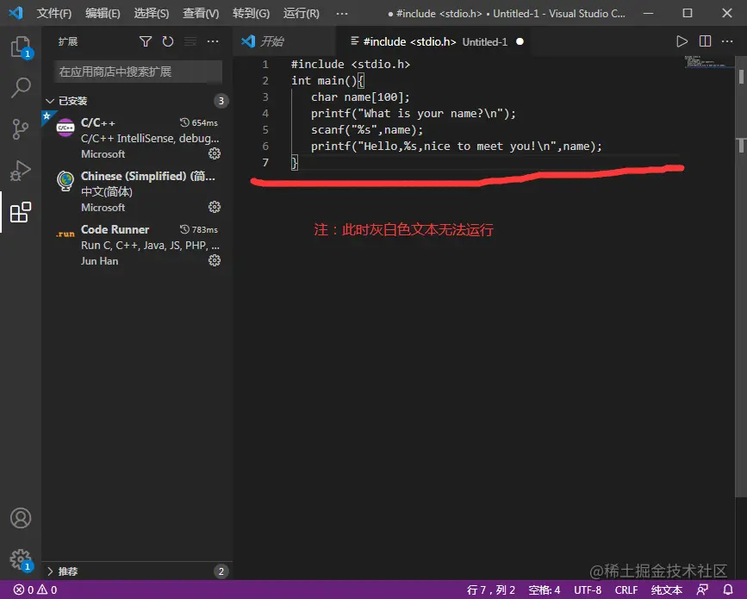The height and width of the screenshot is (599, 747).
Task: Open the Chinese (Simplified) language pack entry
Action: 137,191
